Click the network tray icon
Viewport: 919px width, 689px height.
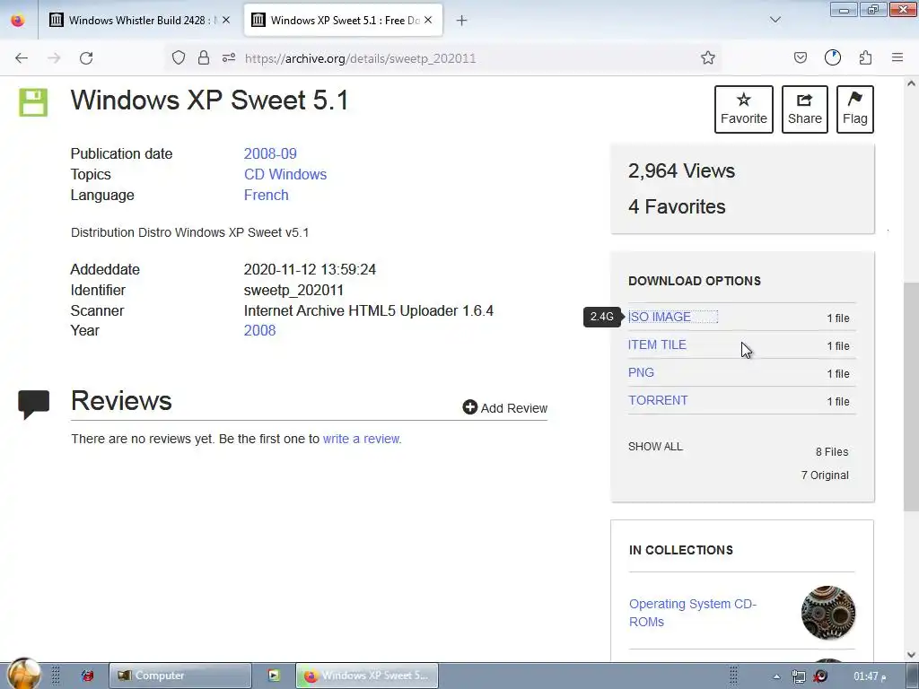click(x=798, y=676)
